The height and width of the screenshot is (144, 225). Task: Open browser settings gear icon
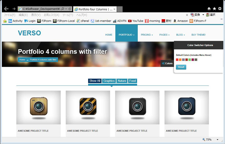coord(220,9)
